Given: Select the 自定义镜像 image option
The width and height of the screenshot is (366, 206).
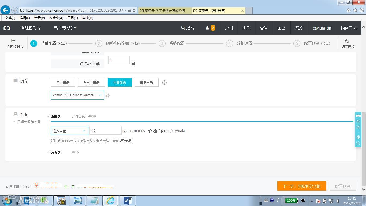Looking at the screenshot, I should (91, 83).
